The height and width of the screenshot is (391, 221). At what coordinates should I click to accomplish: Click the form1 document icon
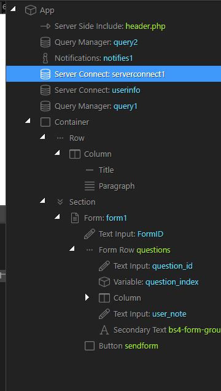[75, 218]
